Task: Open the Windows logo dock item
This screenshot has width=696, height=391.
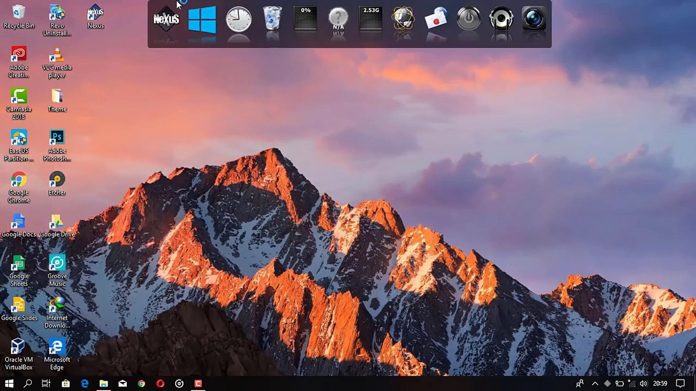Action: click(x=202, y=20)
